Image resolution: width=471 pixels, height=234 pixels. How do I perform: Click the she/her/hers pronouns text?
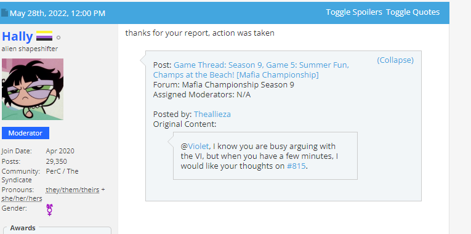click(x=22, y=198)
